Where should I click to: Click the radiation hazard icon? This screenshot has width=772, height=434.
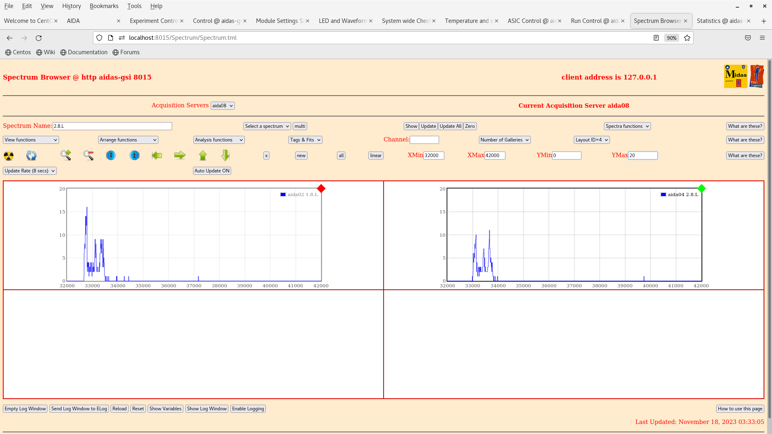pos(8,156)
